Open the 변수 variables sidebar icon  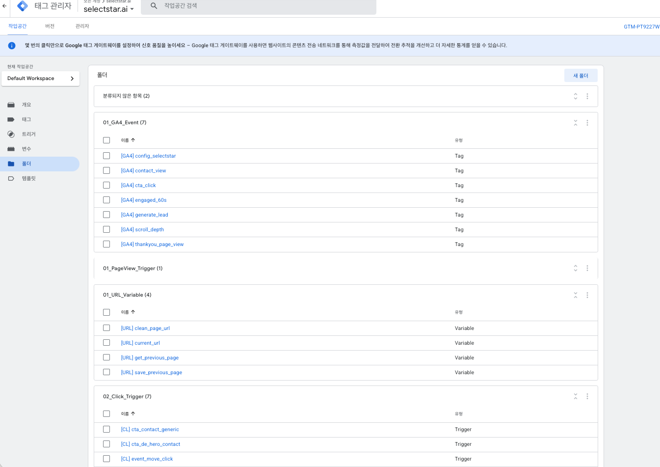tap(11, 149)
